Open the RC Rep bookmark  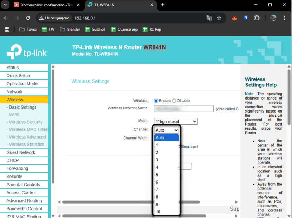pyautogui.click(x=152, y=29)
